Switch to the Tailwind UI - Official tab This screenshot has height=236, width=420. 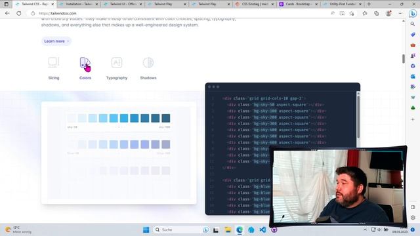(122, 5)
